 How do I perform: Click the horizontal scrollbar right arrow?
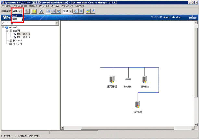pos(193,128)
